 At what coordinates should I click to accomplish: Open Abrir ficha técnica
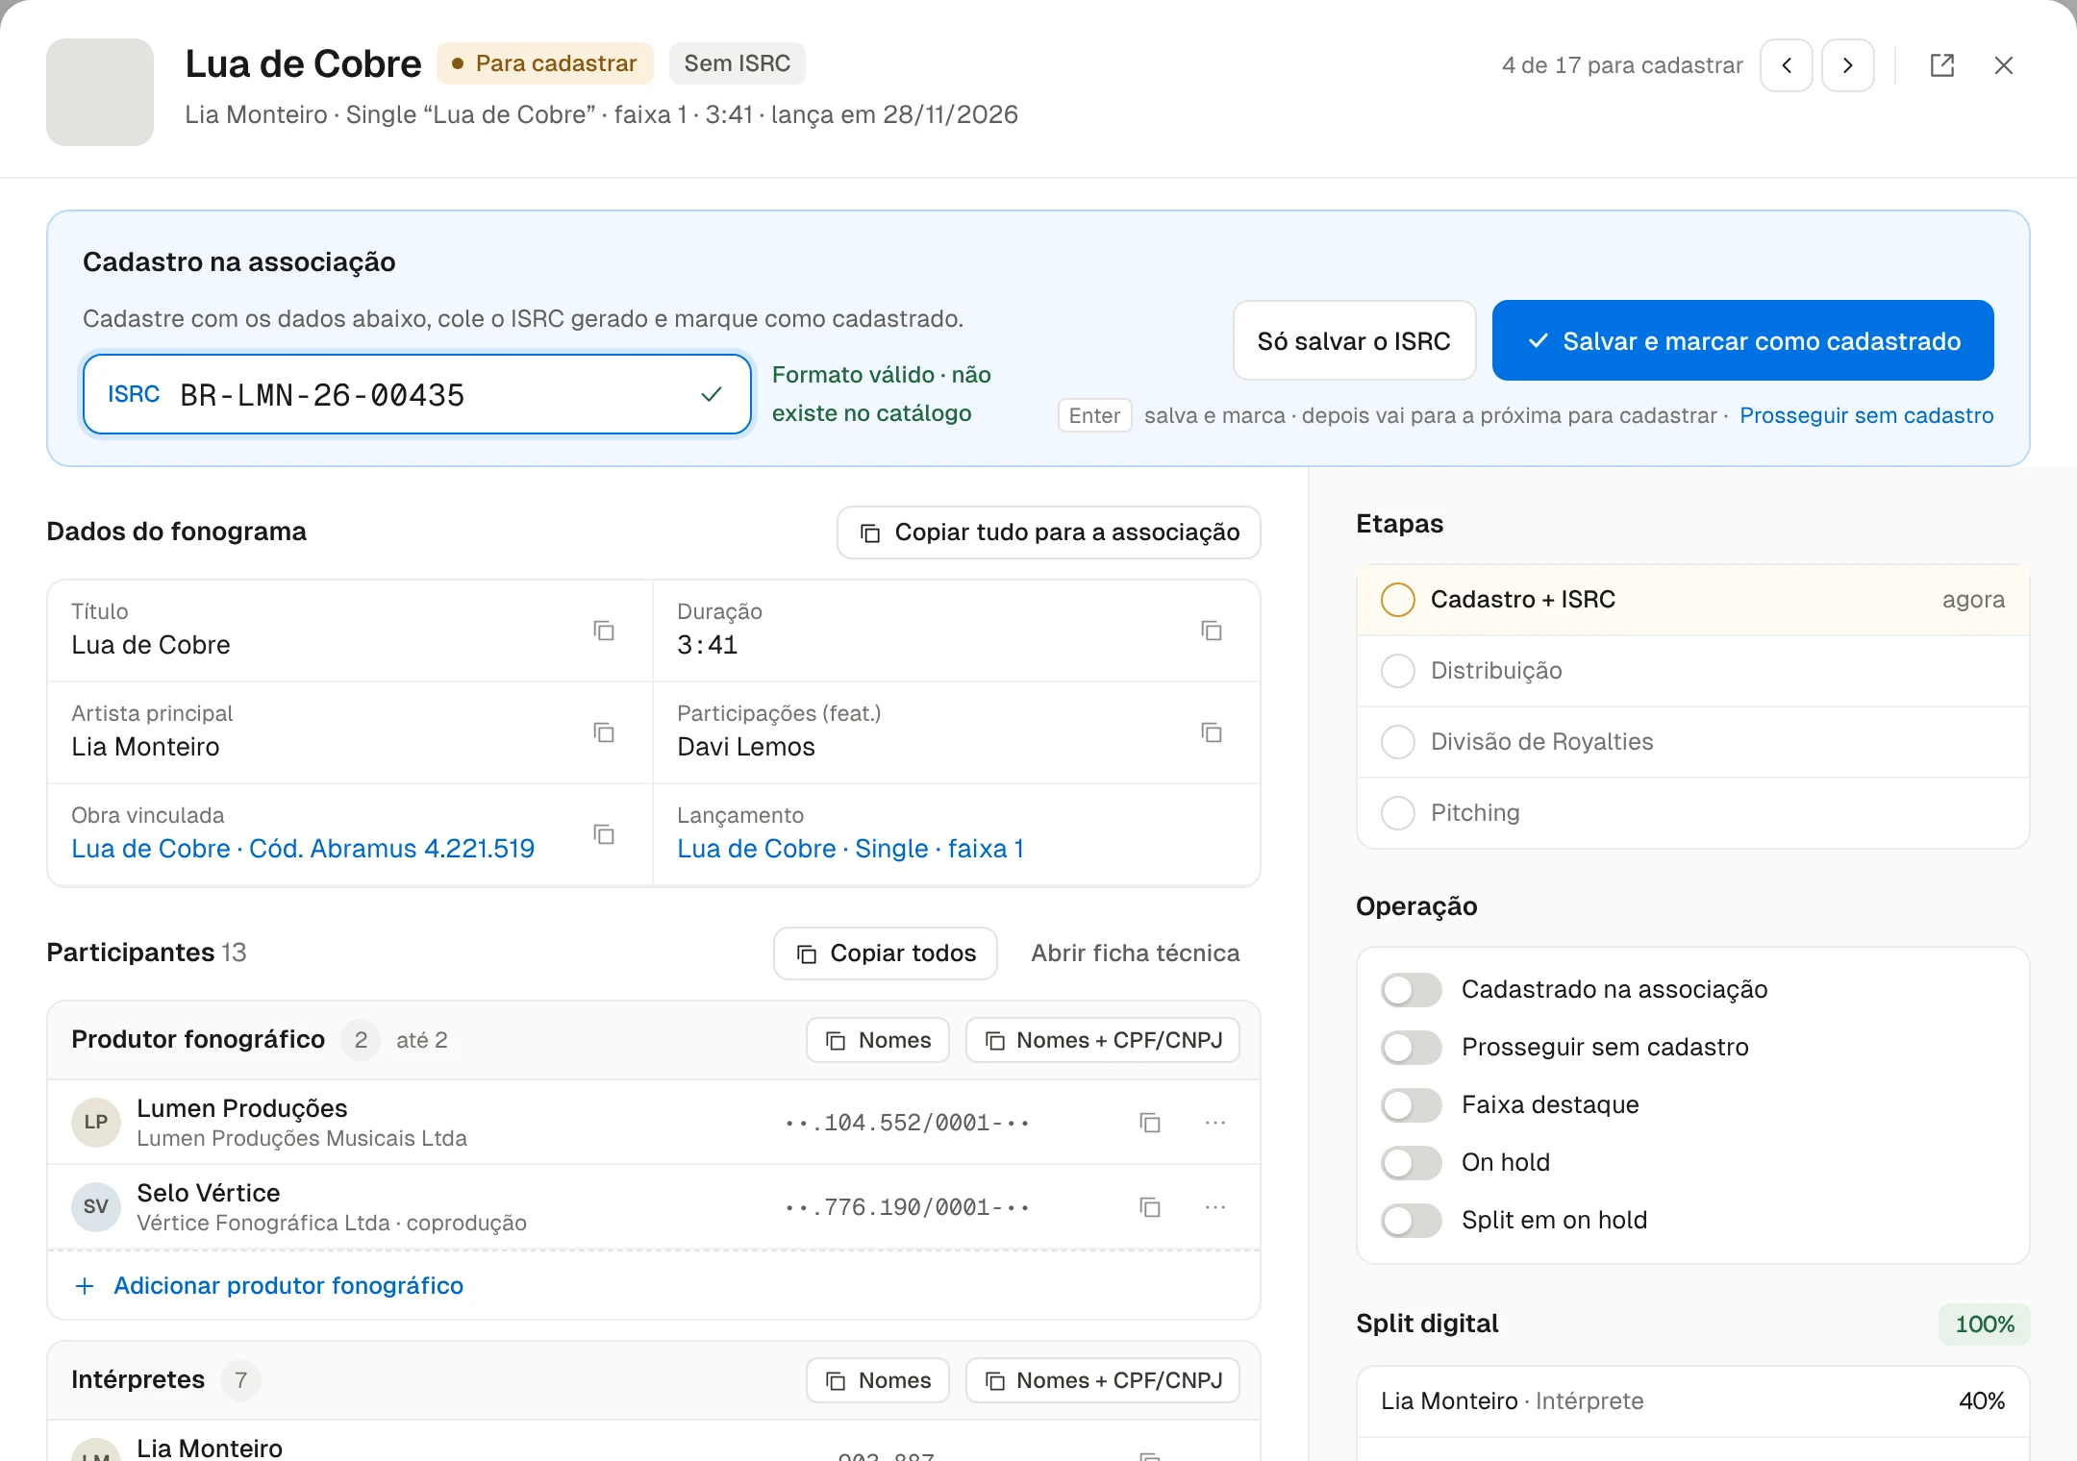[x=1135, y=953]
